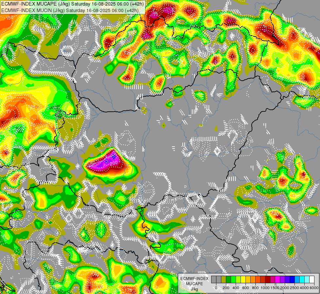Pick the pure yellow legend swatch
The image size is (320, 294).
pyautogui.click(x=243, y=279)
